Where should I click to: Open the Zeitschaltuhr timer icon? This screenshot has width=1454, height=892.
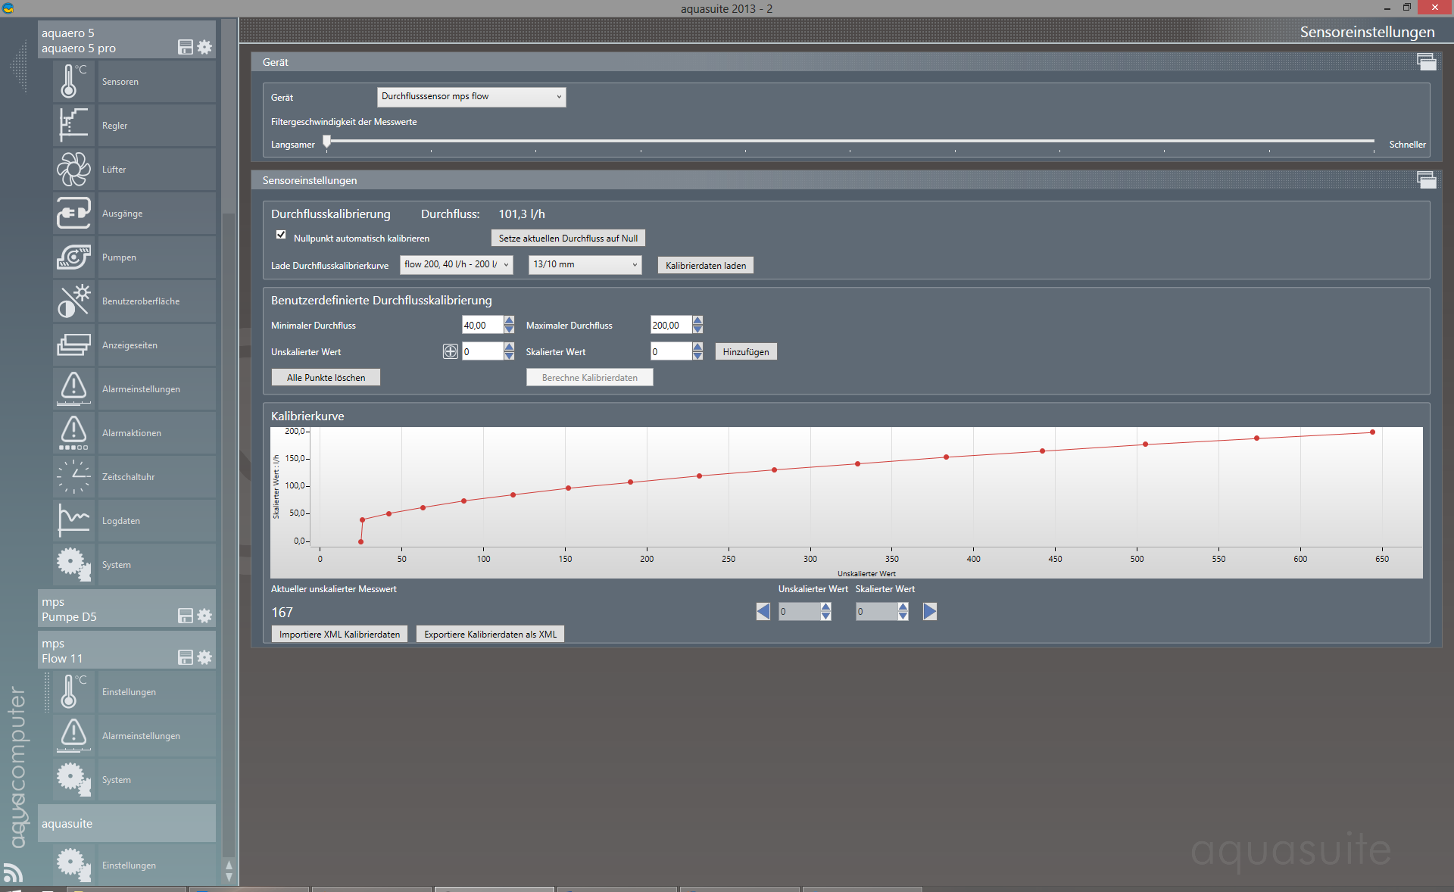[73, 476]
